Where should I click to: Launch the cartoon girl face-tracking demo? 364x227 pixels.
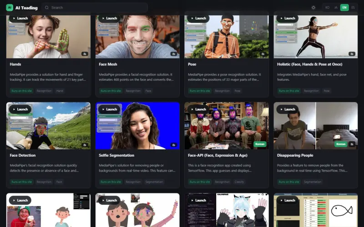click(x=109, y=200)
